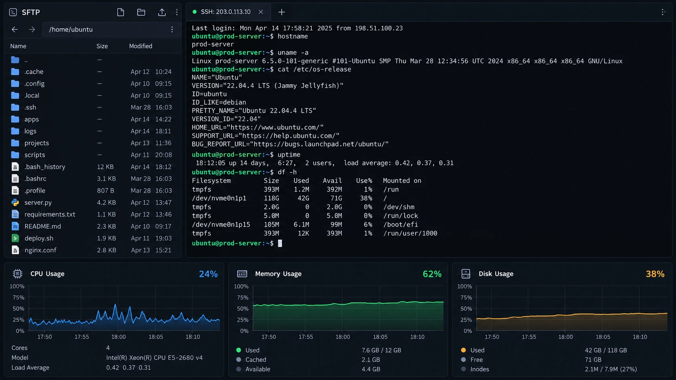Open terminal panel options menu
676x380 pixels.
[x=663, y=12]
